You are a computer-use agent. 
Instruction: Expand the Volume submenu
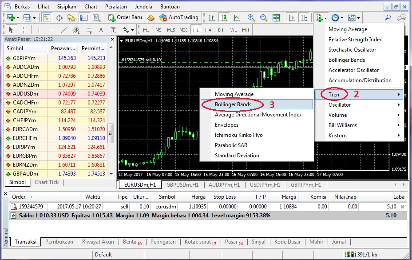click(x=359, y=115)
